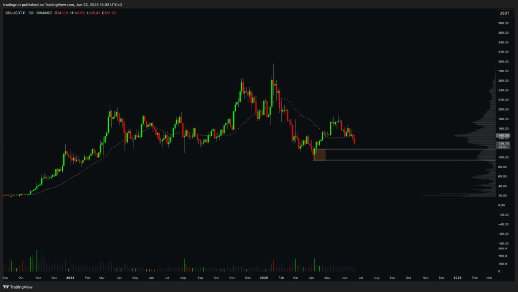Click the current price label 128.78 on price scale

pyautogui.click(x=504, y=144)
